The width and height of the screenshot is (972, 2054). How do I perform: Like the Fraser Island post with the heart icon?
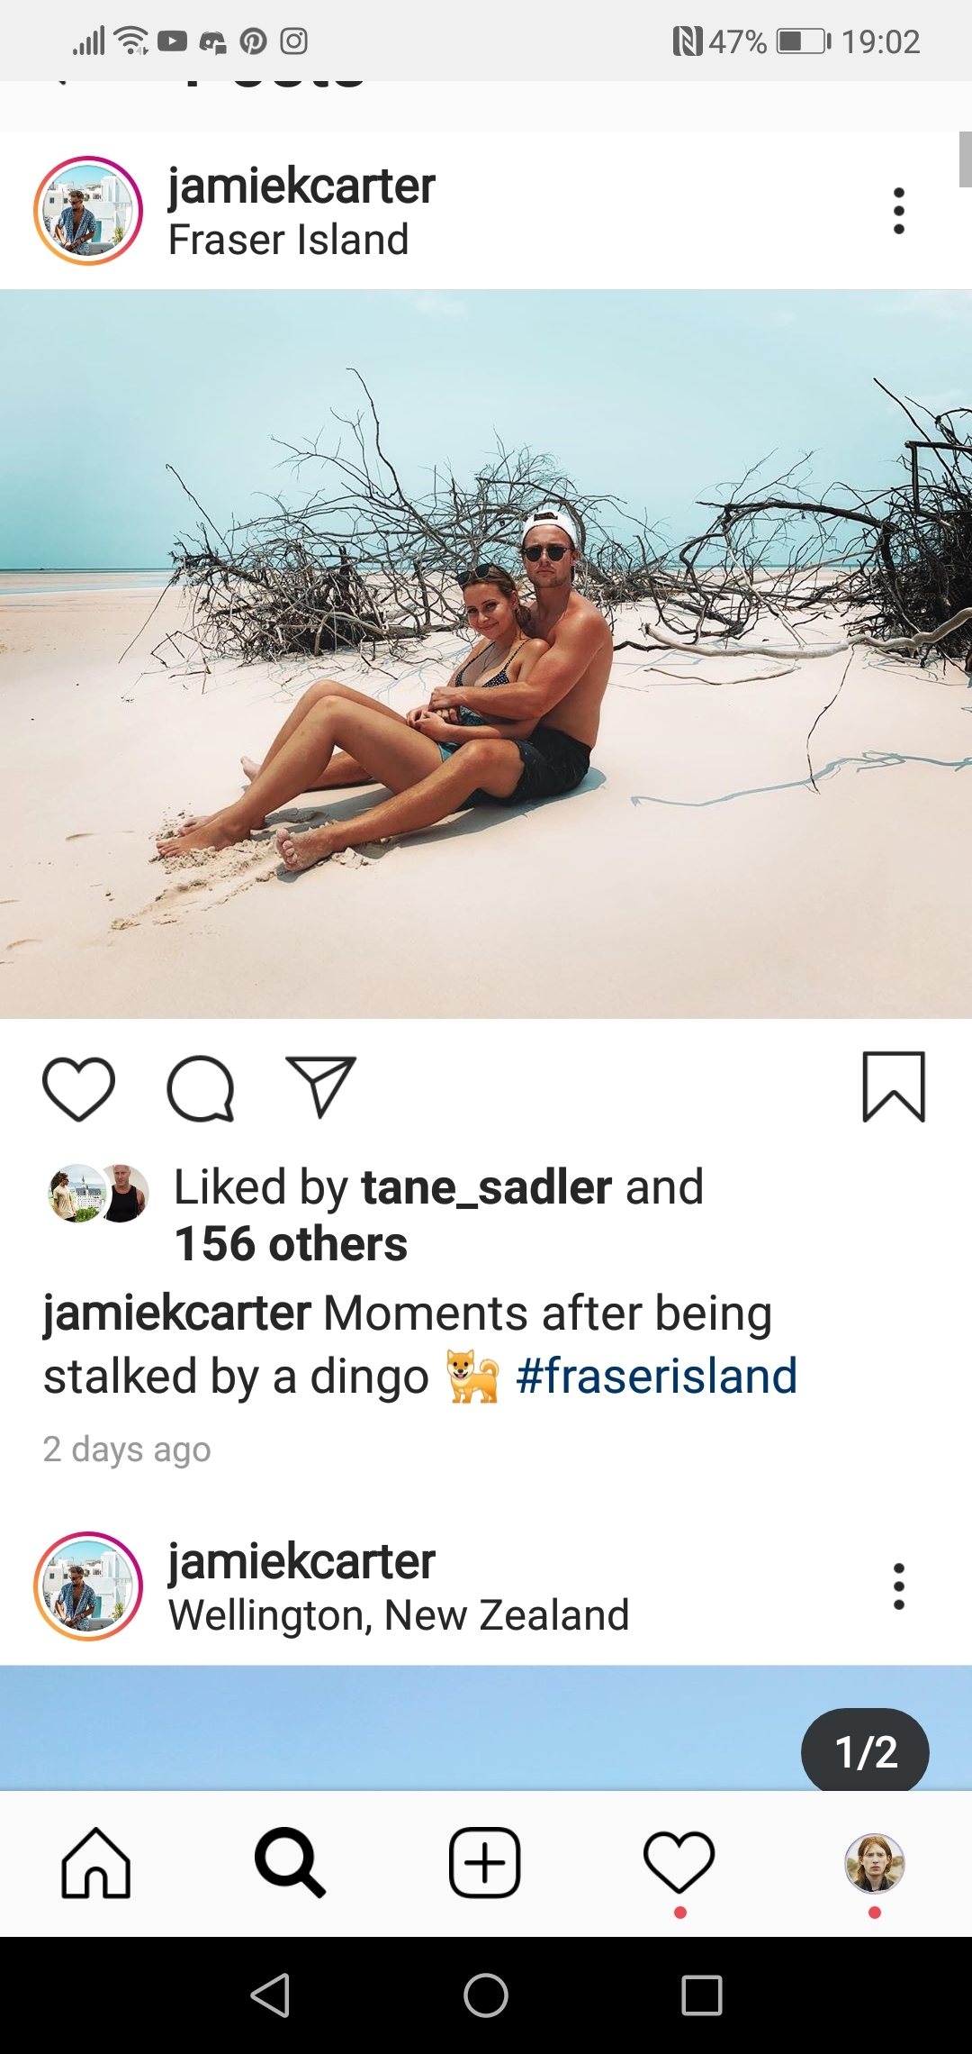[79, 1088]
